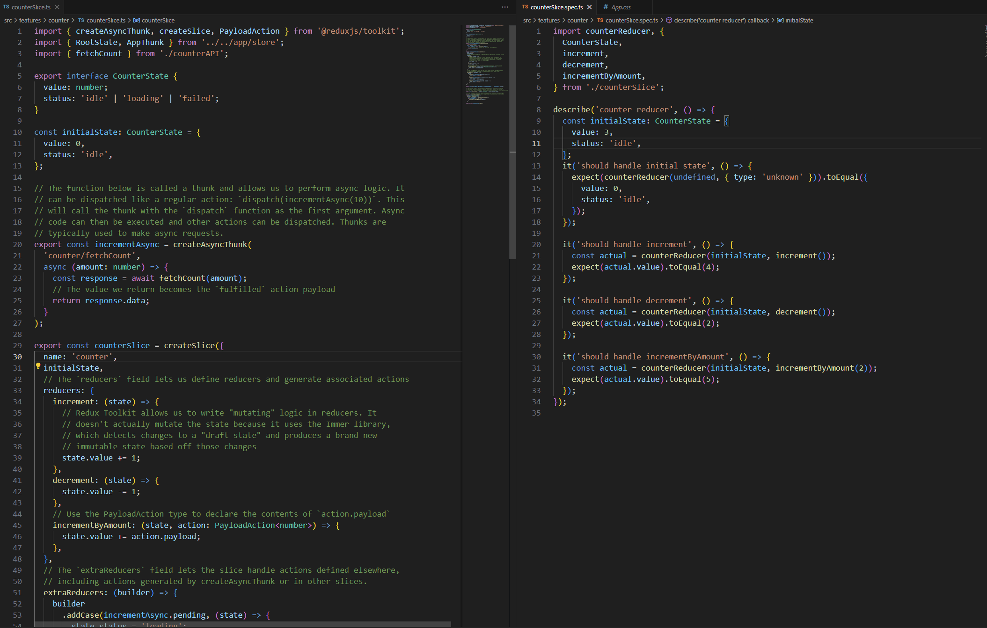Click 'incrementByAmount,' import on right line 5
Screen dimensions: 987x628
point(604,76)
